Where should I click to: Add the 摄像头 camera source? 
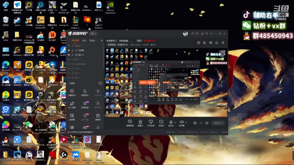(x=140, y=123)
